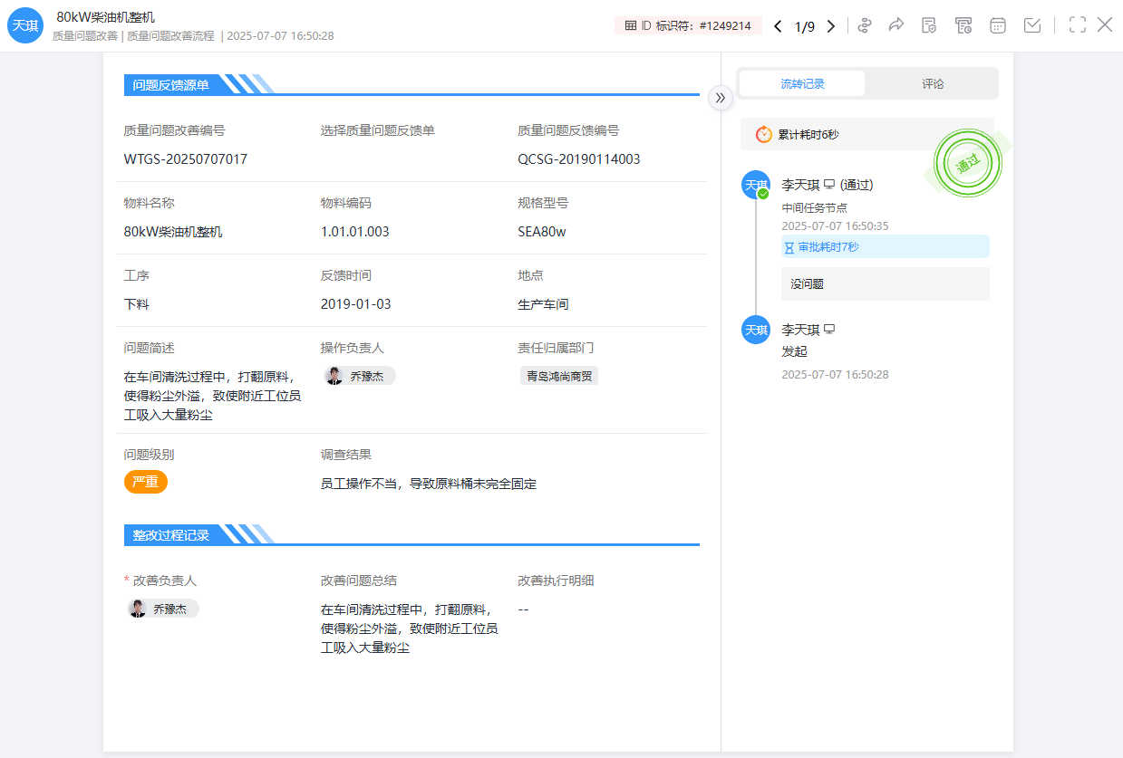Select the share/forward icon in the toolbar

coord(895,25)
